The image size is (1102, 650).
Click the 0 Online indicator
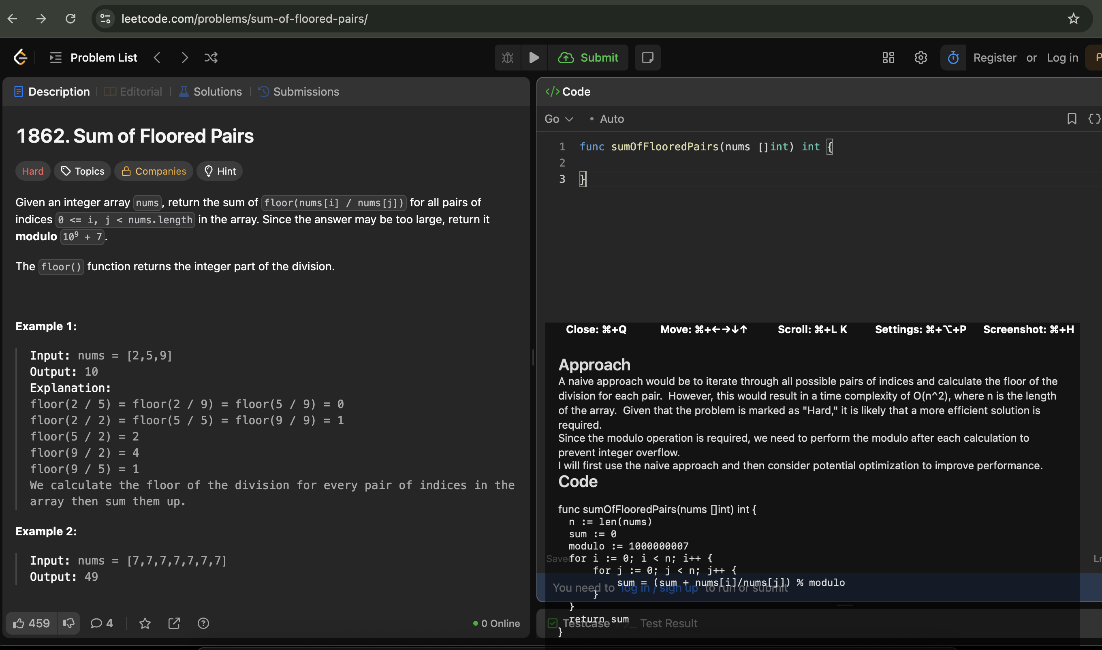496,623
